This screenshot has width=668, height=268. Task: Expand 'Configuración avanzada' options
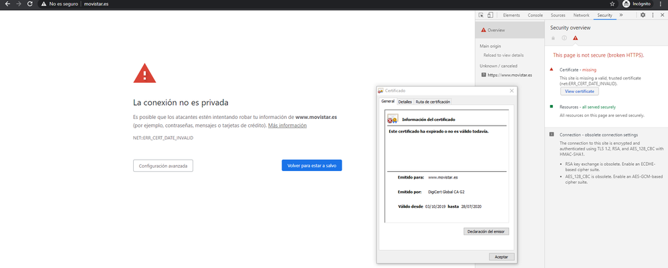pos(163,165)
